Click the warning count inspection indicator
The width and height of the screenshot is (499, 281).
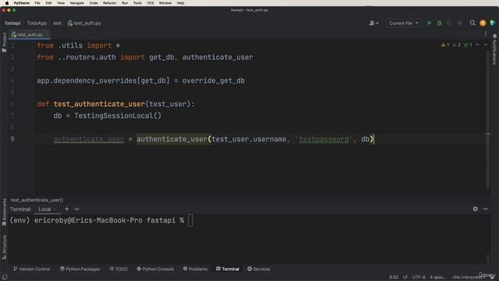[x=445, y=45]
